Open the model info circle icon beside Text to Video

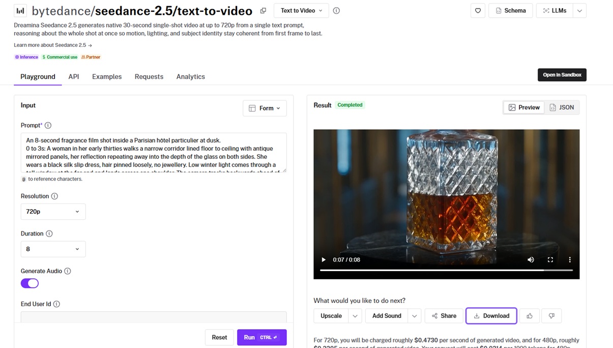pos(336,11)
